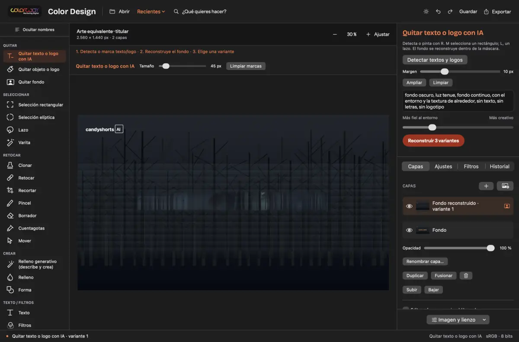Click the undo arrow icon
This screenshot has height=342, width=519.
click(438, 12)
